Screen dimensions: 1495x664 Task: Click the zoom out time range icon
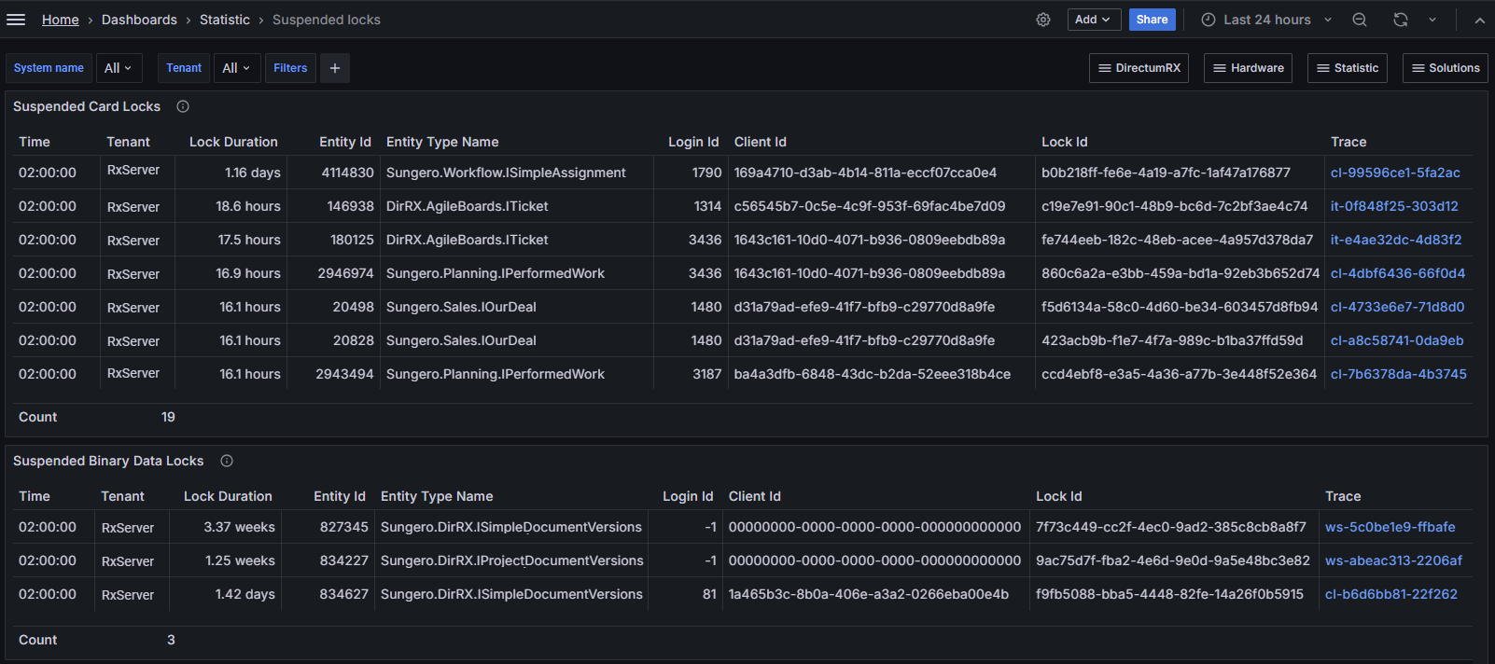pos(1360,20)
